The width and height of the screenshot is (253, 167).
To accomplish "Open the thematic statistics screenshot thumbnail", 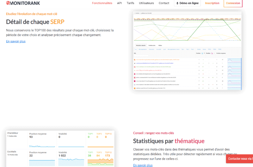I will click(x=60, y=149).
